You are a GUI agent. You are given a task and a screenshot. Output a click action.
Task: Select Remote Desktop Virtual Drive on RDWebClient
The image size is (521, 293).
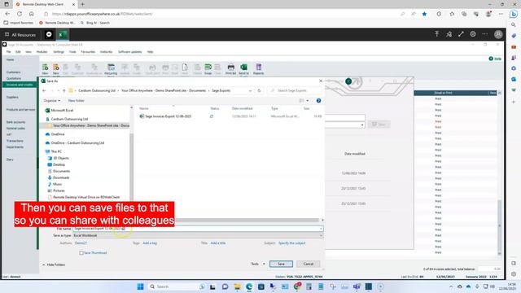(86, 197)
